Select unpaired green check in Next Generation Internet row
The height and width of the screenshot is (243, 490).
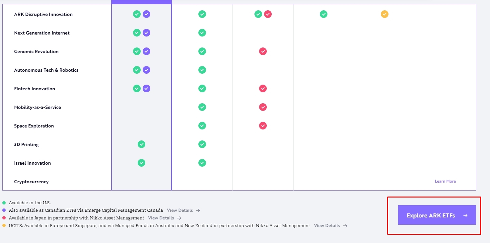(x=202, y=33)
